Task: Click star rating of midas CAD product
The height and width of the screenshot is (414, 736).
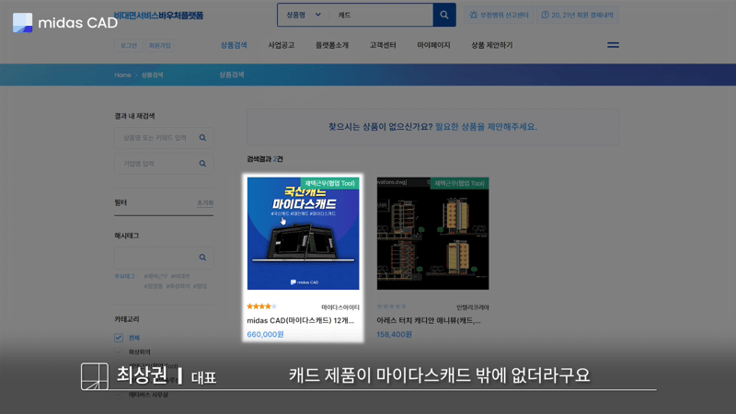Action: point(262,306)
